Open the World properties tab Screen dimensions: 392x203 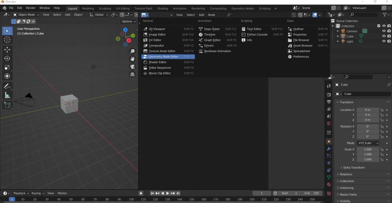point(329,123)
